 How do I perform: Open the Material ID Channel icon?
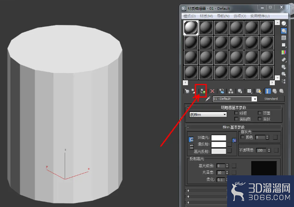(x=249, y=91)
